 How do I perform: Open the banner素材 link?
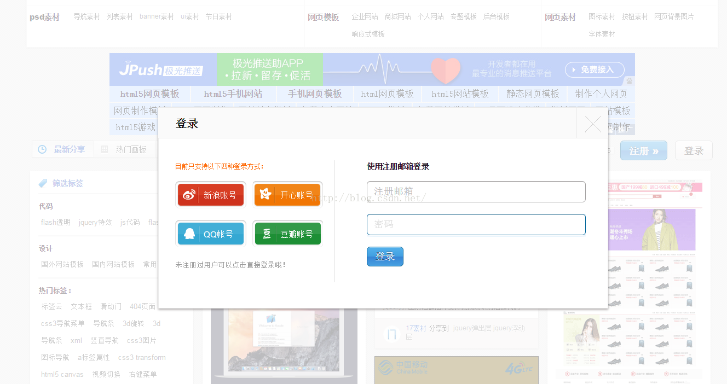click(x=157, y=16)
